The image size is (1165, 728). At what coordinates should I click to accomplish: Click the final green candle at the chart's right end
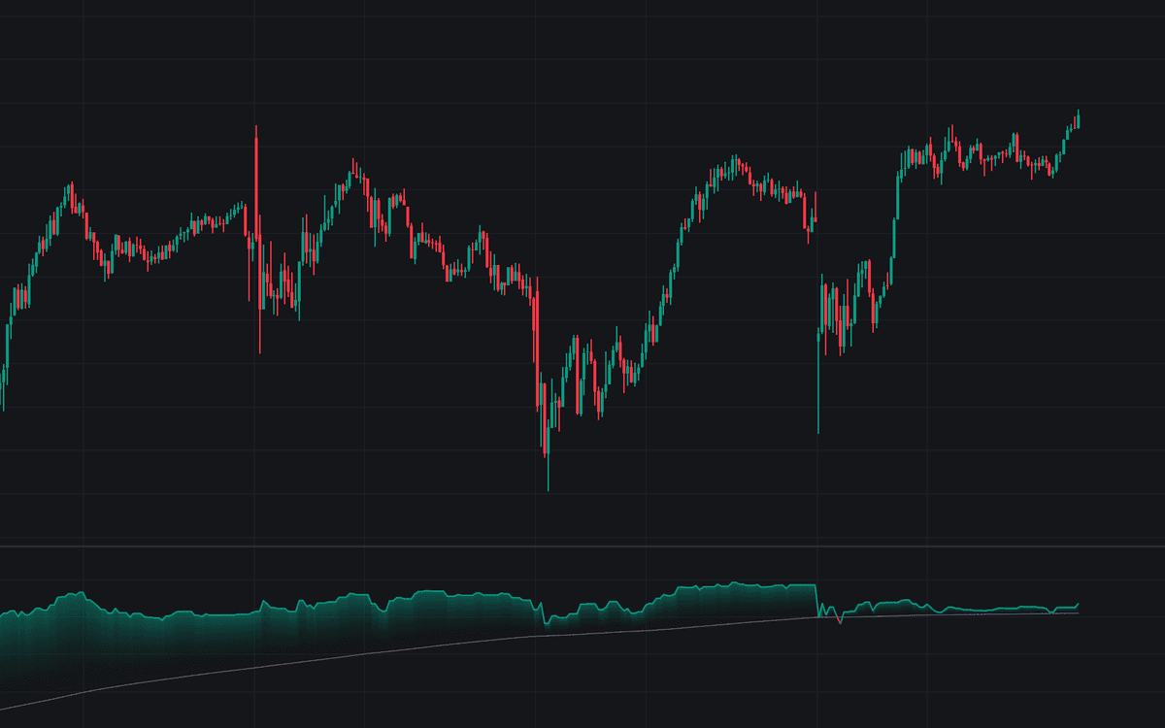[x=1079, y=118]
